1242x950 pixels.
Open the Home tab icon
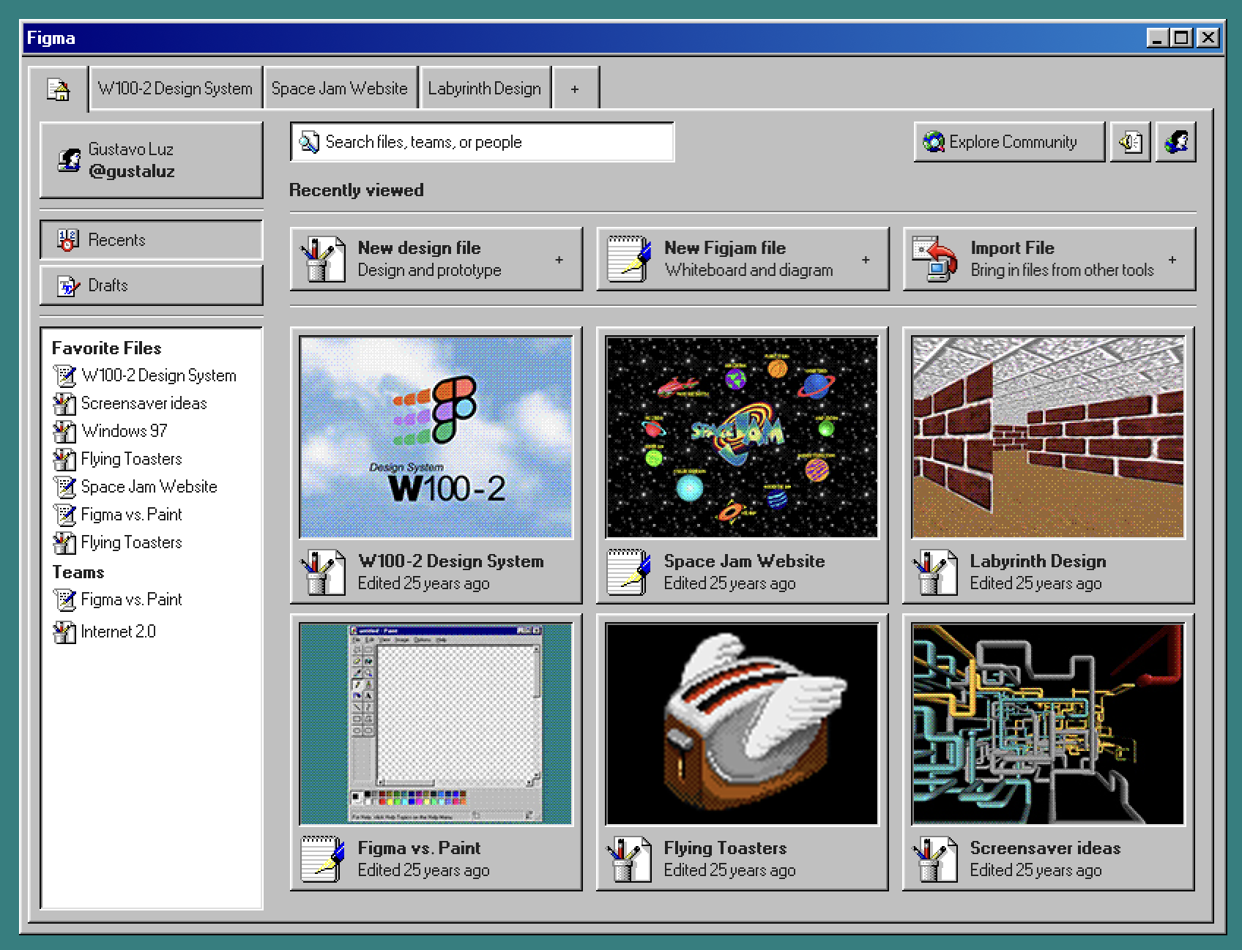pyautogui.click(x=59, y=89)
